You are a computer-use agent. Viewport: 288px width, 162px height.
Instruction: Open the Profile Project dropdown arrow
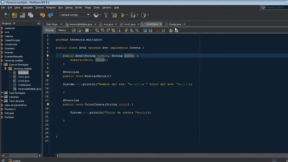pos(148,15)
